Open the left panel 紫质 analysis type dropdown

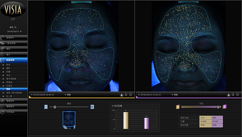(x=67, y=95)
